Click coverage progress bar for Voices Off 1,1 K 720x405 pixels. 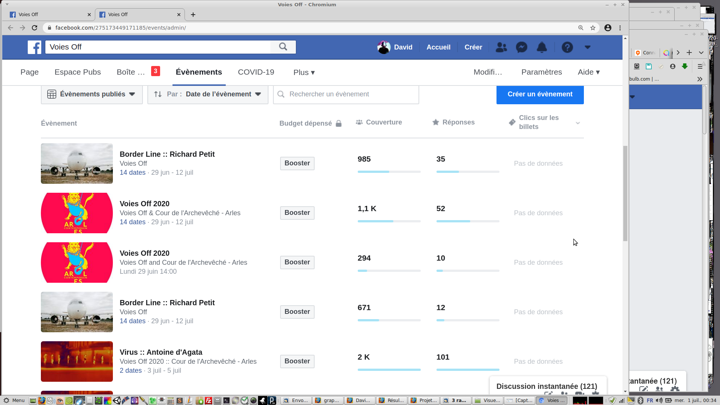pyautogui.click(x=389, y=221)
